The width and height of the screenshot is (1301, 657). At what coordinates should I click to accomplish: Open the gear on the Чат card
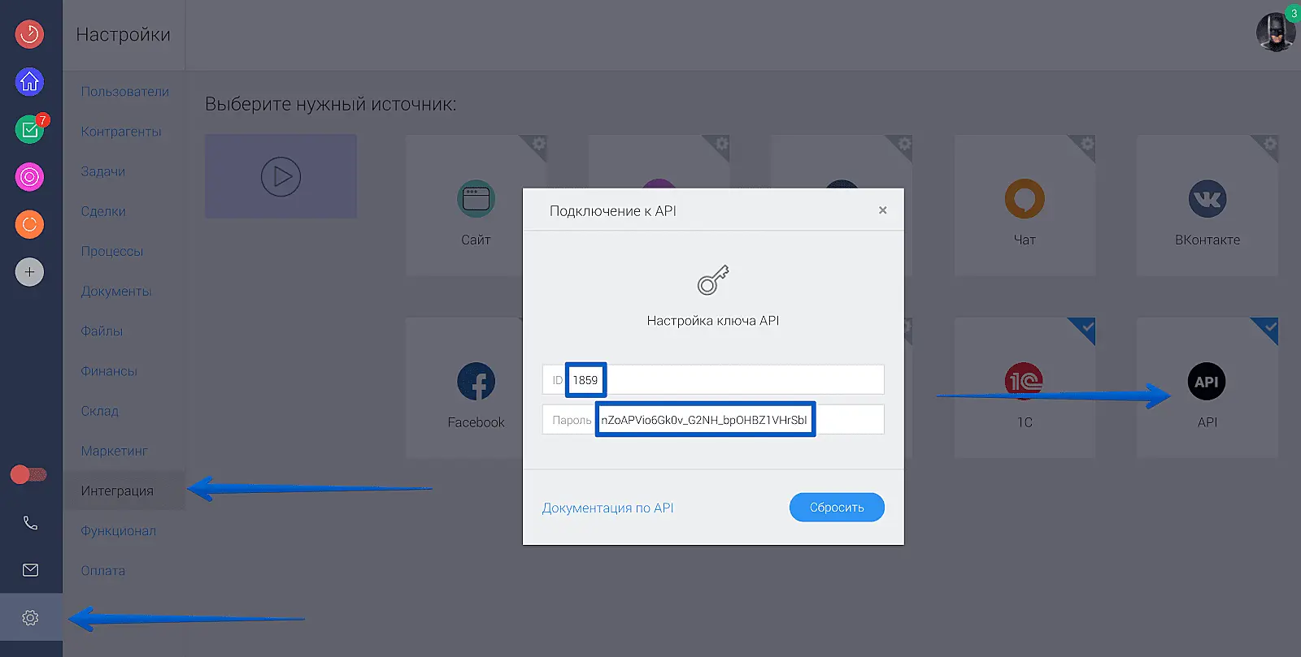[x=1087, y=145]
